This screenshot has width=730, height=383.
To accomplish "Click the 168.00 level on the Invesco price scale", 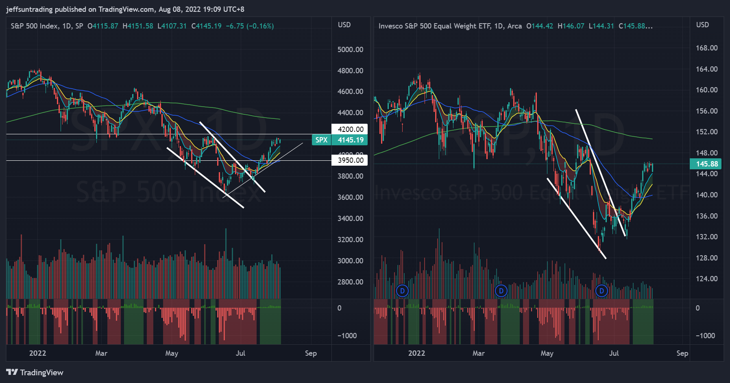I will (x=706, y=48).
